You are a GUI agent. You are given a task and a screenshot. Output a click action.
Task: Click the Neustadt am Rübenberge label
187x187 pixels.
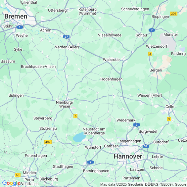tap(94, 131)
